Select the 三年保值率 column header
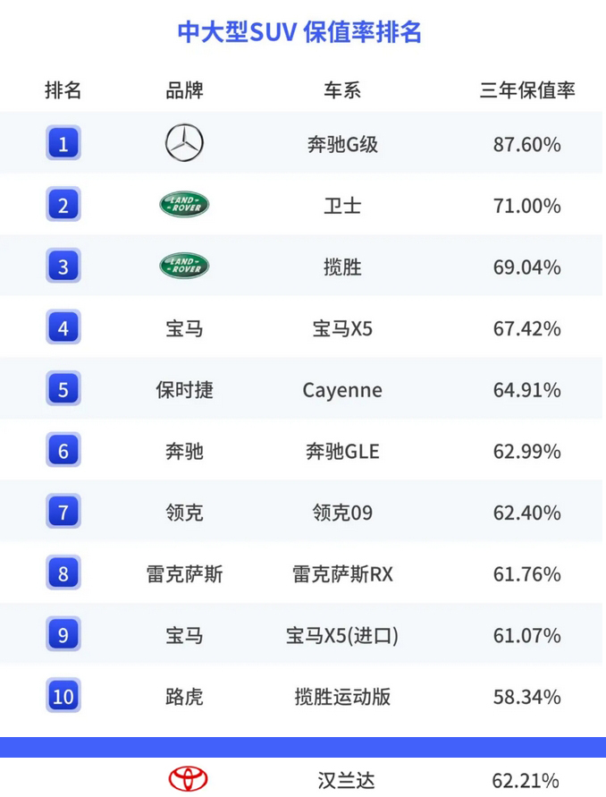606x797 pixels. coord(526,90)
